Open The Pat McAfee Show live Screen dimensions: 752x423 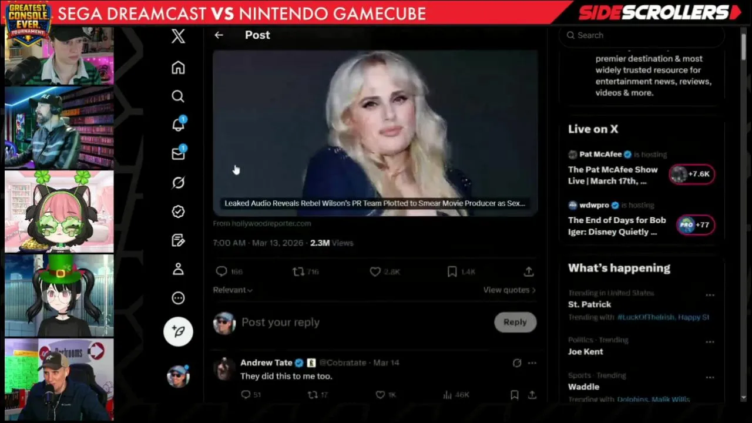(x=613, y=175)
